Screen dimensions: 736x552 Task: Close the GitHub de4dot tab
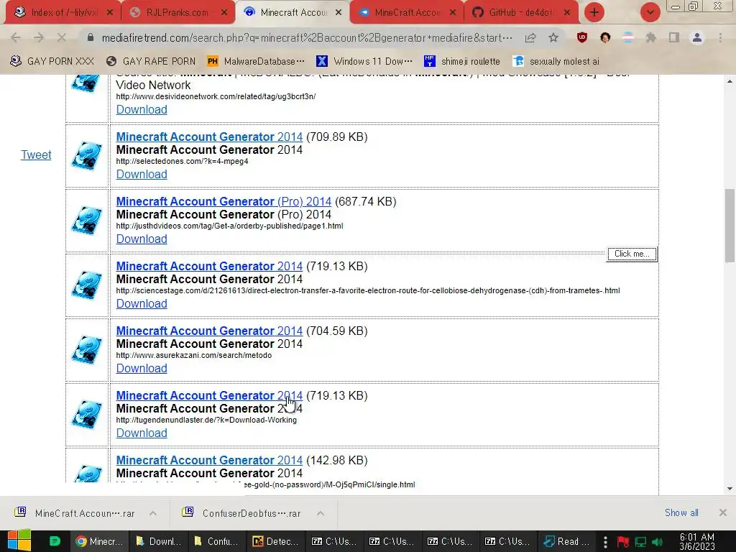coord(567,13)
